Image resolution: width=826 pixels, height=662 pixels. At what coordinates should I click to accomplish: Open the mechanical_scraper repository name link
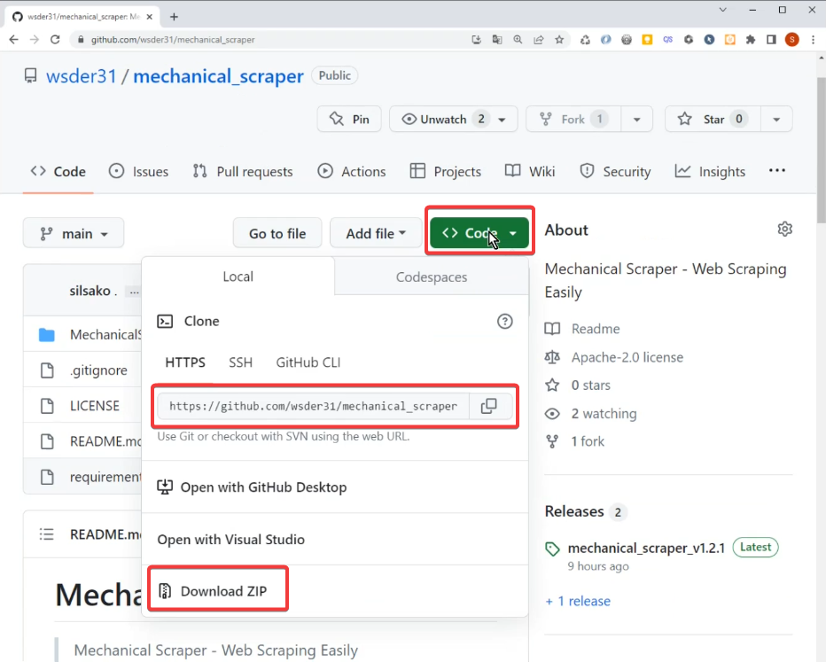[x=218, y=76]
